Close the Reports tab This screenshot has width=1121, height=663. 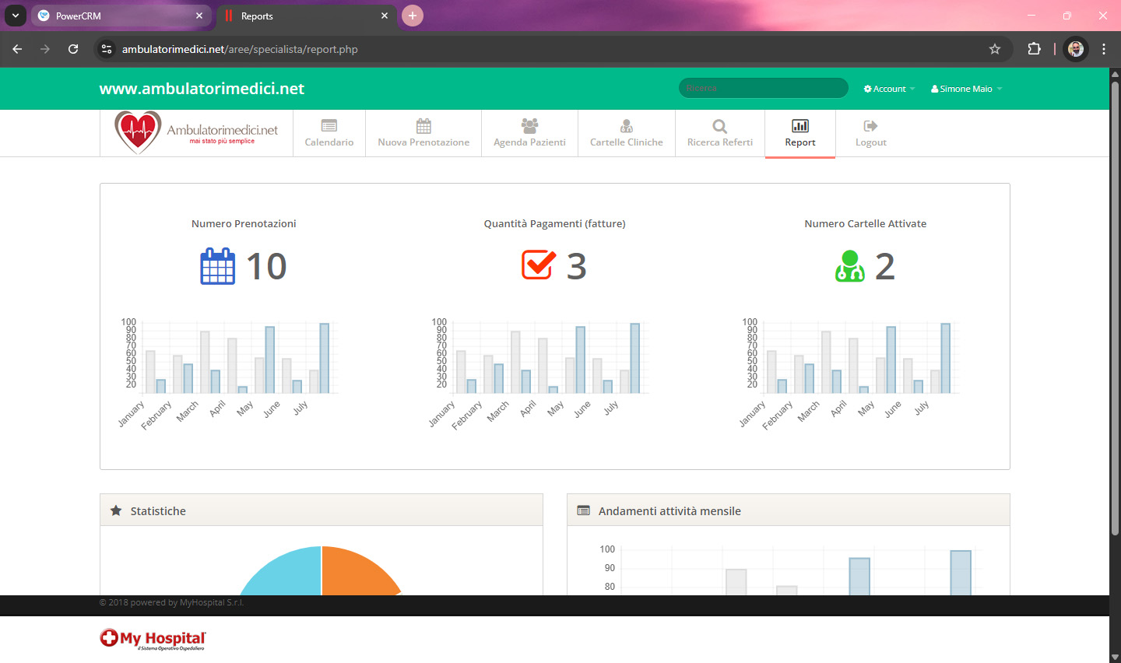pyautogui.click(x=385, y=16)
